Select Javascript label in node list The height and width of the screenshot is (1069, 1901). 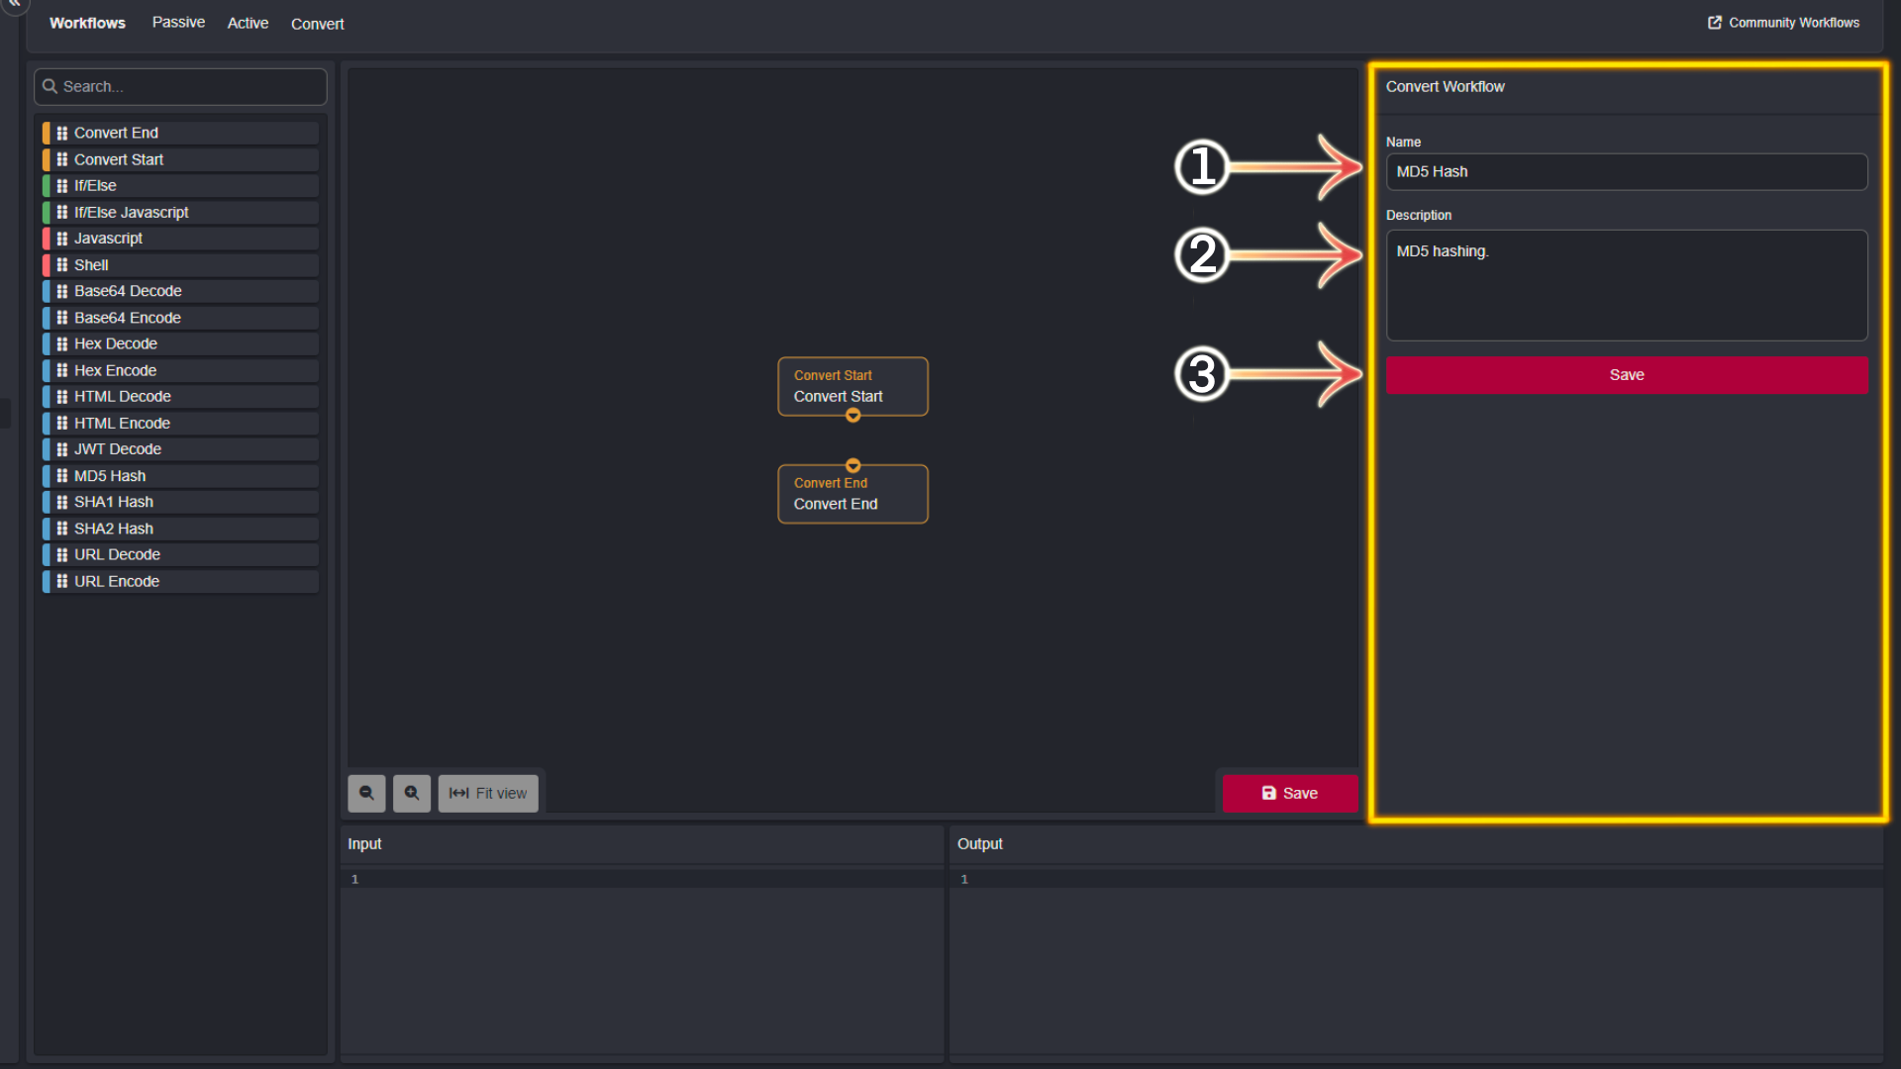coord(108,239)
